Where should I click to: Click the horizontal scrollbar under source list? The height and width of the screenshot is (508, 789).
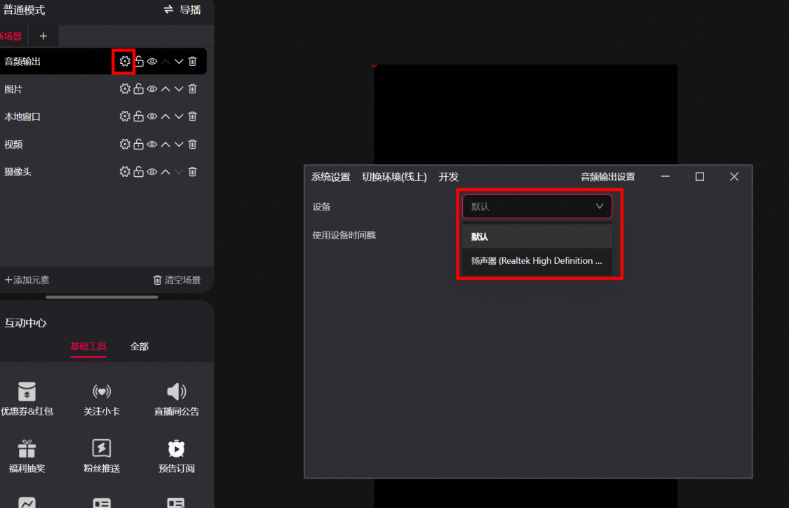pyautogui.click(x=102, y=297)
